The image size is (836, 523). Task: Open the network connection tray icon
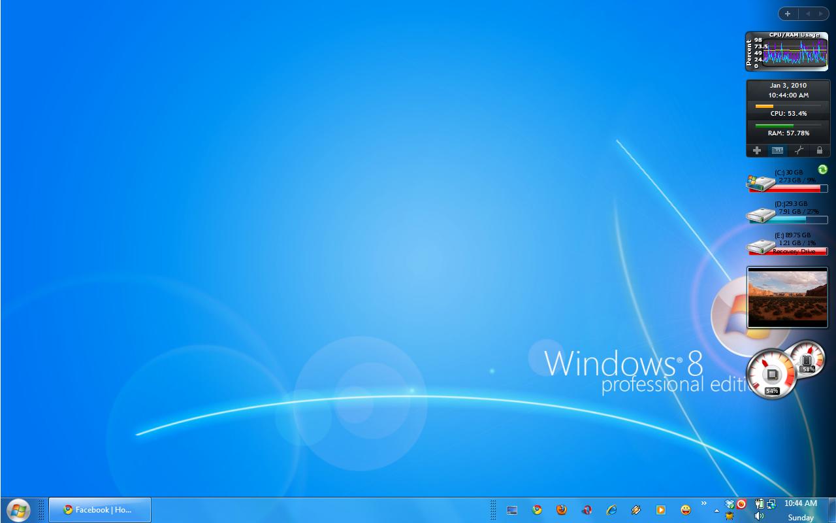pyautogui.click(x=771, y=504)
